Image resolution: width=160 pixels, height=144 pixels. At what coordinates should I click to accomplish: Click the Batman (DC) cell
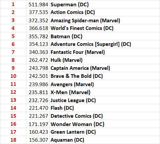click(x=104, y=36)
